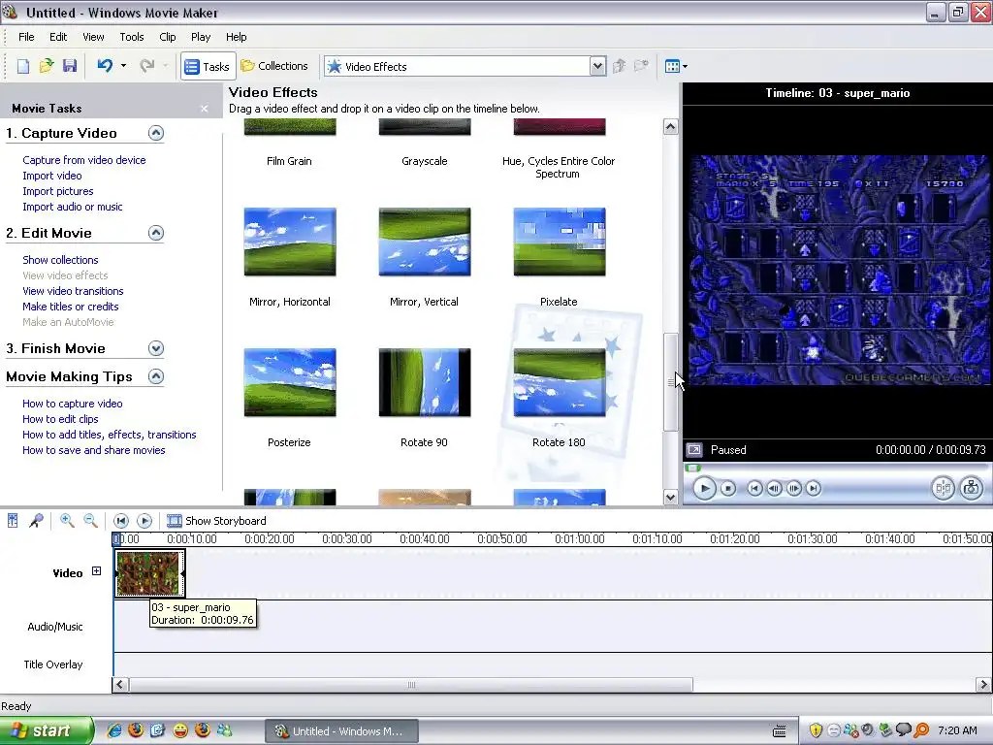The height and width of the screenshot is (745, 993).
Task: Select the Posterize effect thumbnail
Action: (x=290, y=382)
